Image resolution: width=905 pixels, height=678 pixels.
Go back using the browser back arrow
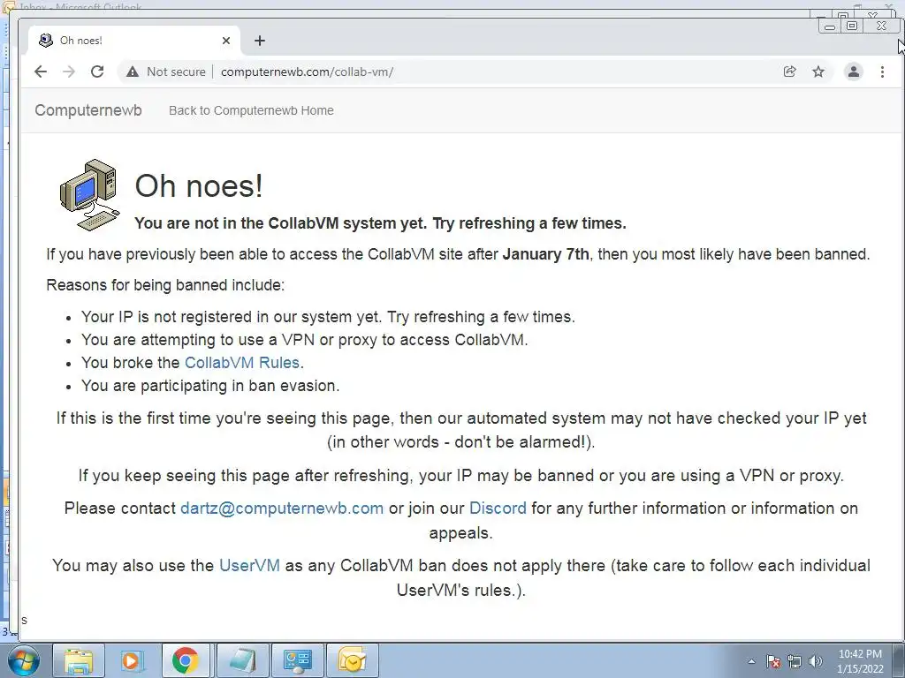pos(41,72)
